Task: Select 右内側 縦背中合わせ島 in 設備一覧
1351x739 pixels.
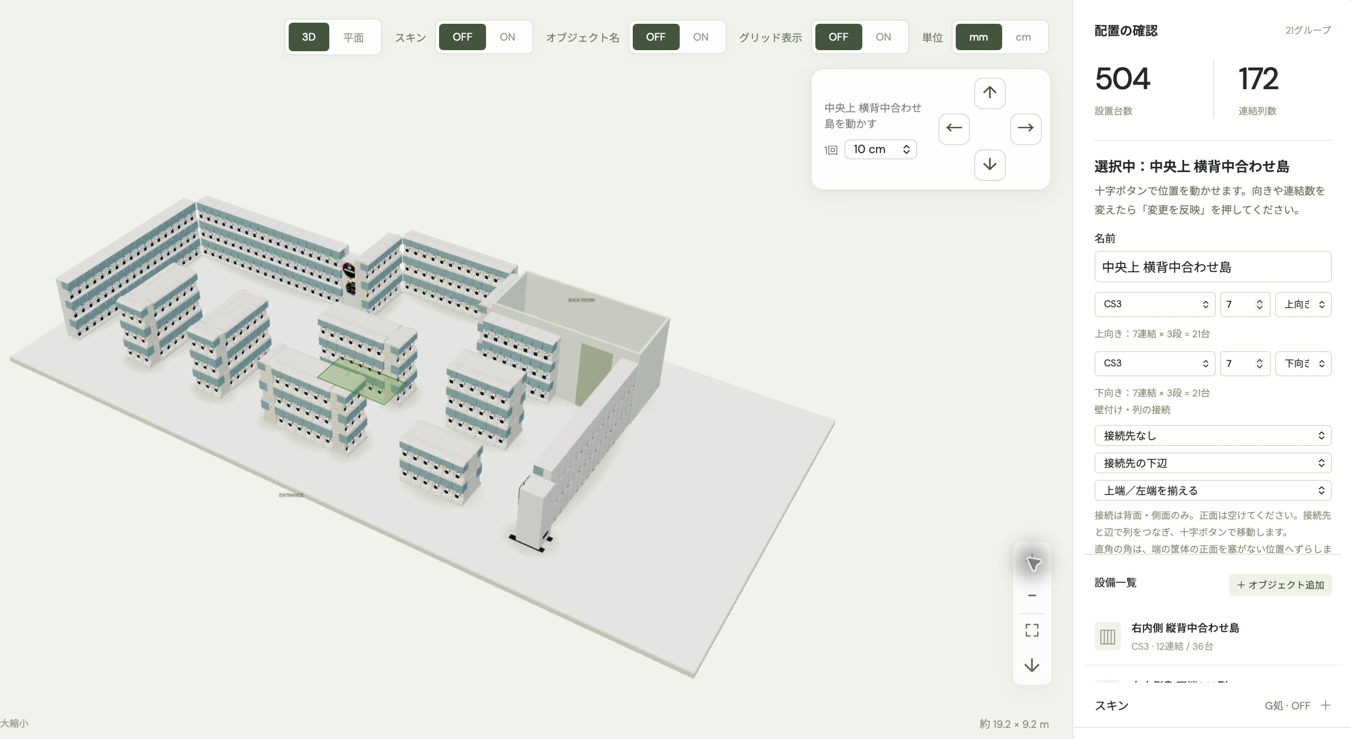Action: click(1213, 637)
